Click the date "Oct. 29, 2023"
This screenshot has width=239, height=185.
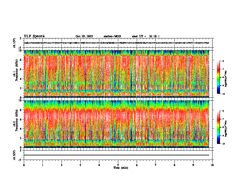tap(84, 36)
